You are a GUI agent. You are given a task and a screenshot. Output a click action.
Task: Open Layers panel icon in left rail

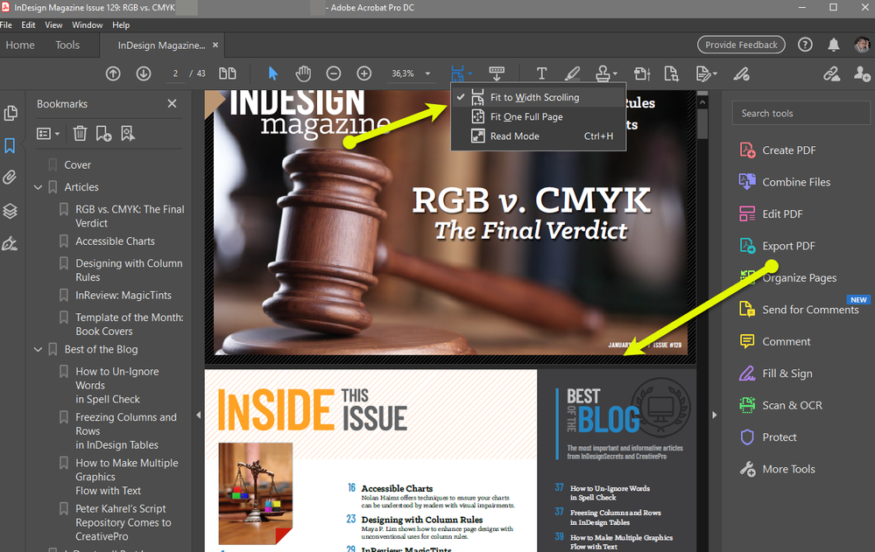(10, 211)
